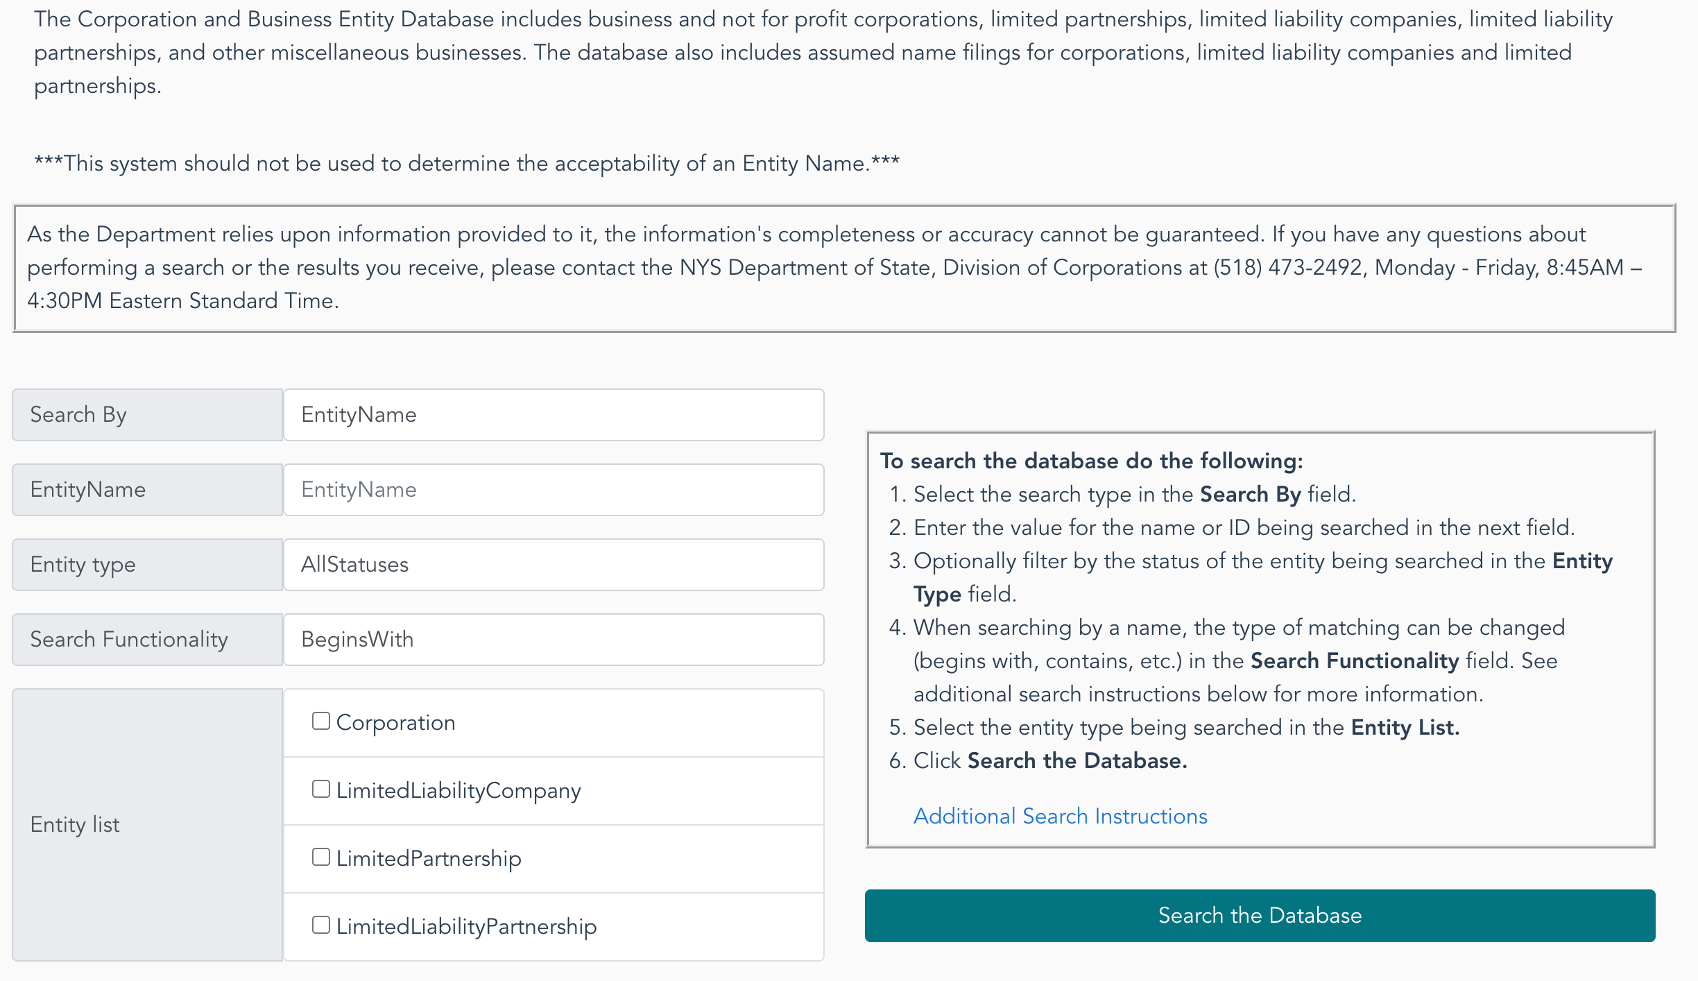This screenshot has height=981, width=1698.
Task: Click the Entity list label cell
Action: (148, 825)
